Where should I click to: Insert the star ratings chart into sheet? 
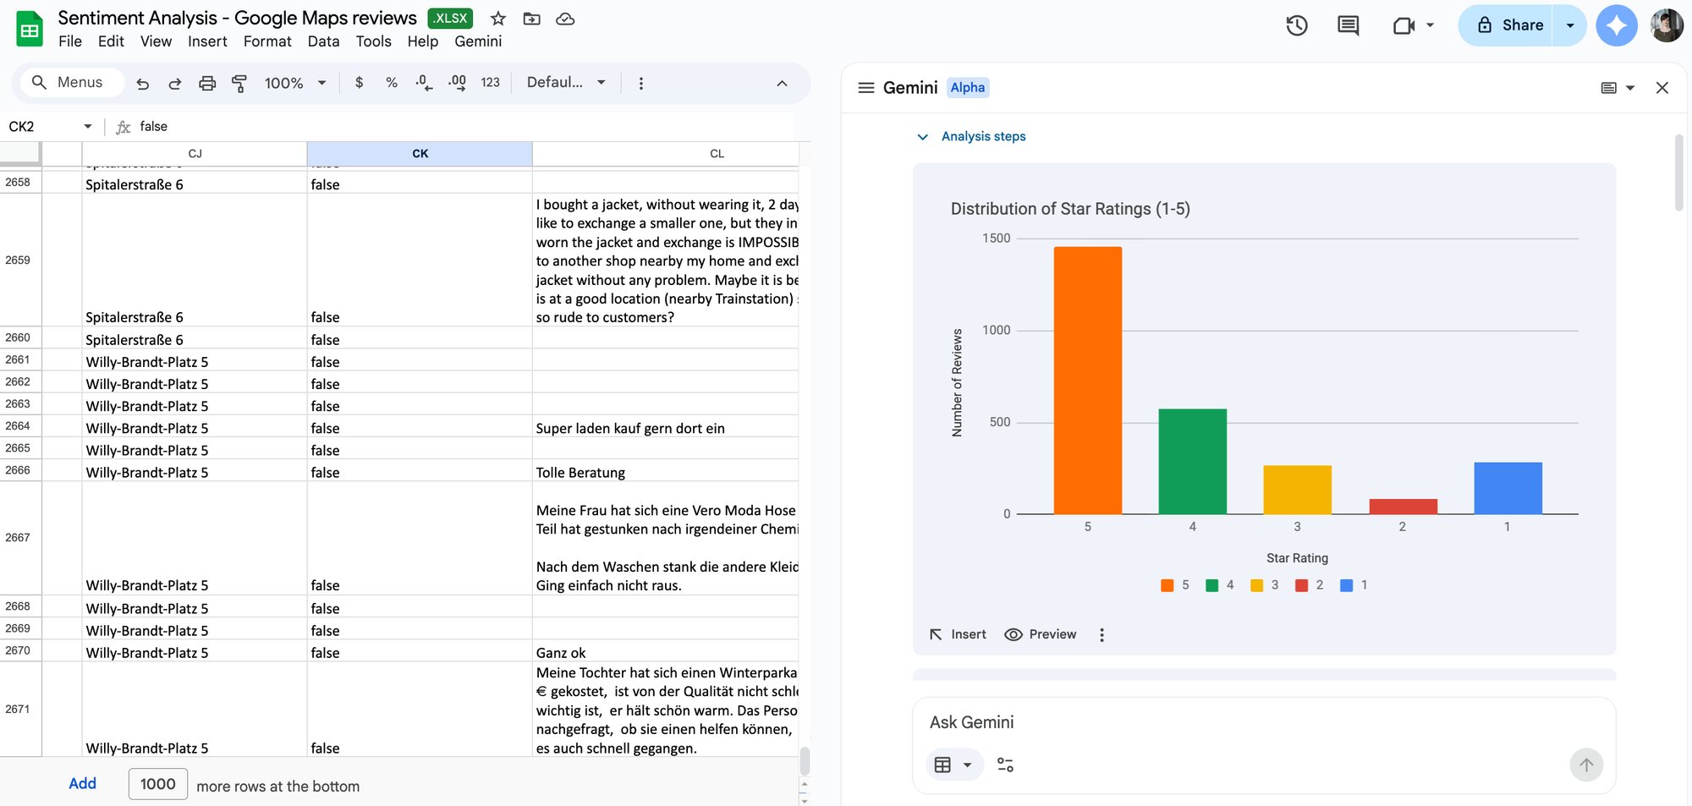click(x=957, y=633)
